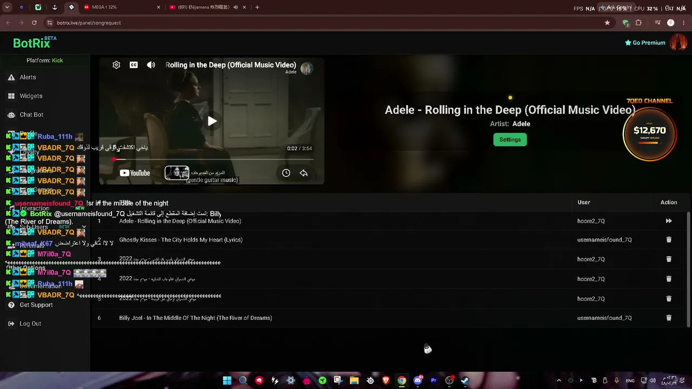
Task: Show hidden system tray icons
Action: [559, 380]
